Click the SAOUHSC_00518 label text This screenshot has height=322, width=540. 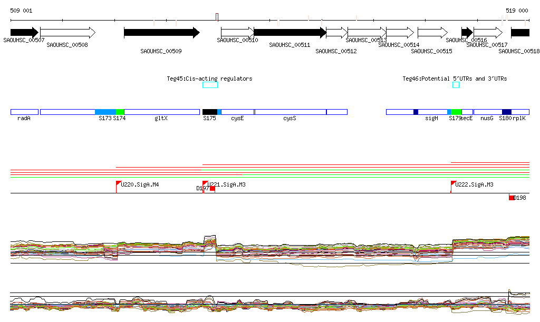point(519,51)
